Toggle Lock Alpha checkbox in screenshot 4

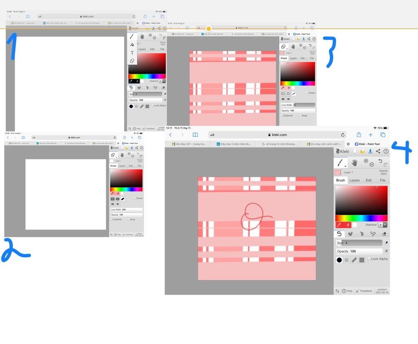[x=369, y=259]
